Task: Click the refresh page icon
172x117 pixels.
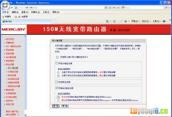Action: (x=114, y=8)
